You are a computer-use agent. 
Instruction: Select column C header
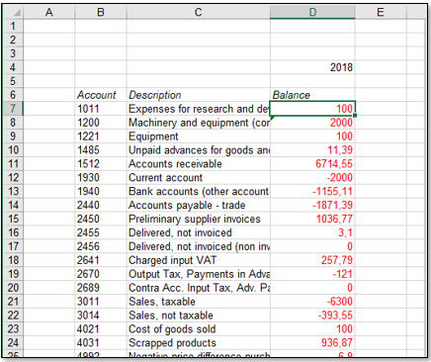[x=198, y=13]
